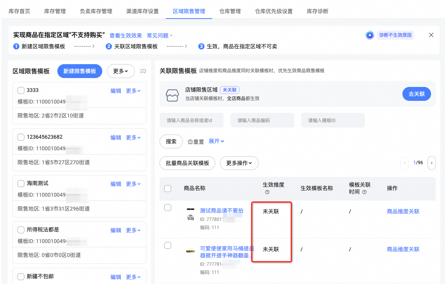Click the 测试商品请不要拍 product thumbnail
Viewport: 445px width, 284px height.
coord(191,214)
